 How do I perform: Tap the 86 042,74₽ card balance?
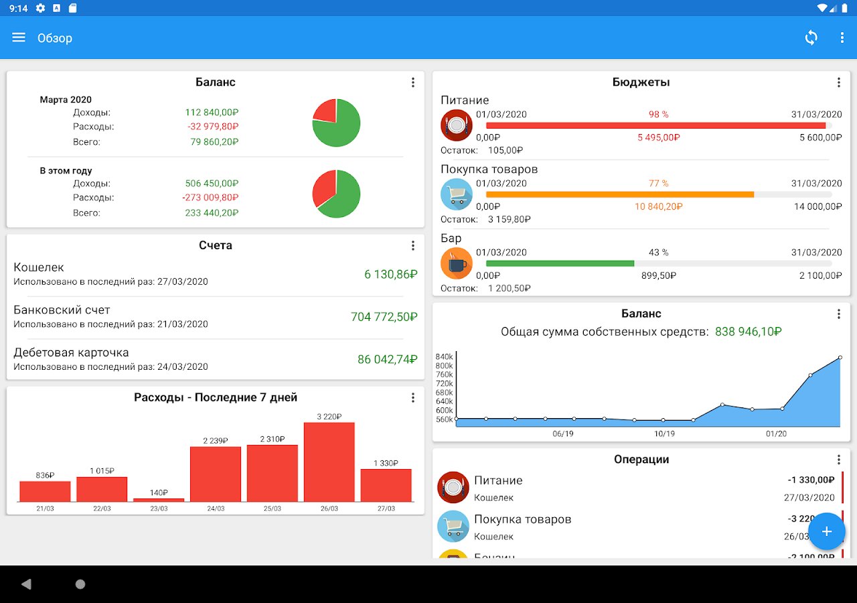[388, 359]
